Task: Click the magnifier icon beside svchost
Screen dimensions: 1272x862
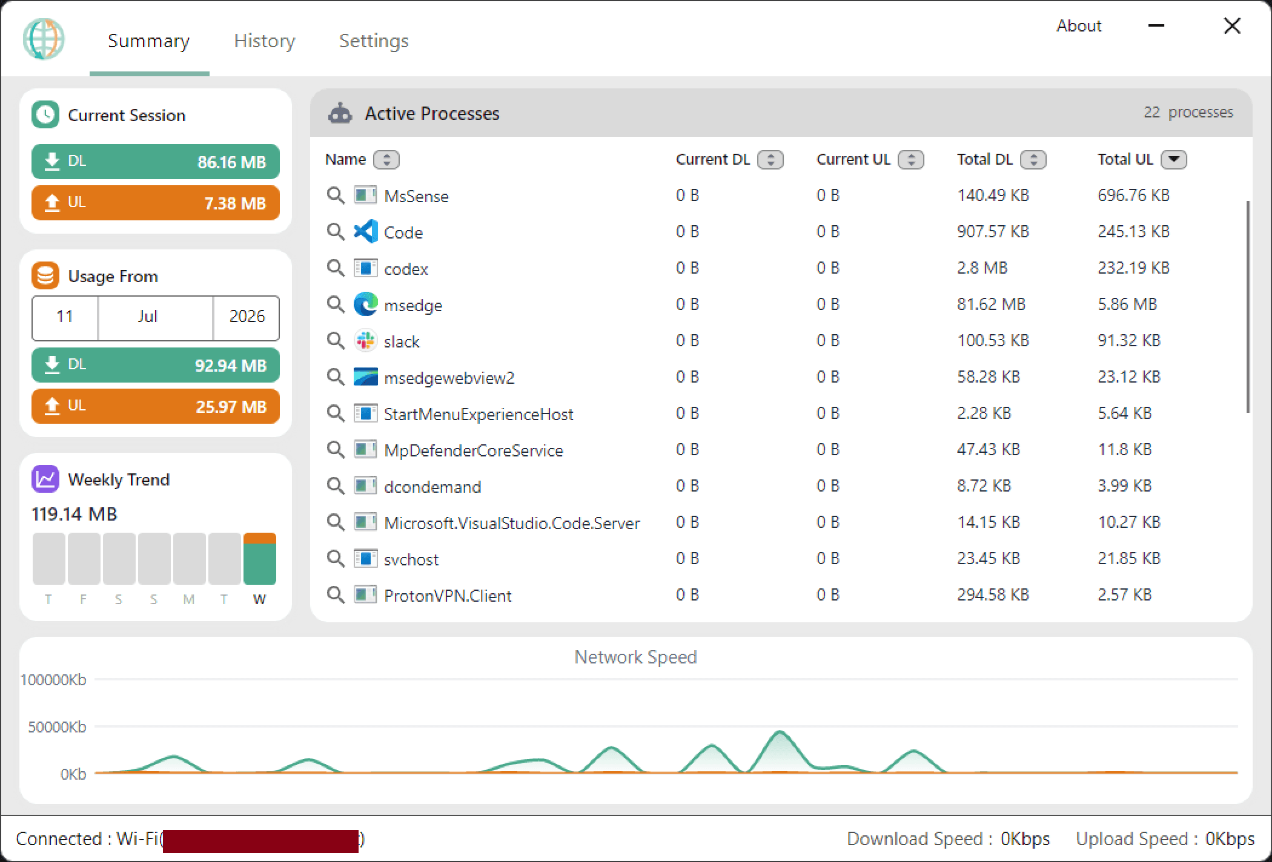Action: click(x=336, y=559)
